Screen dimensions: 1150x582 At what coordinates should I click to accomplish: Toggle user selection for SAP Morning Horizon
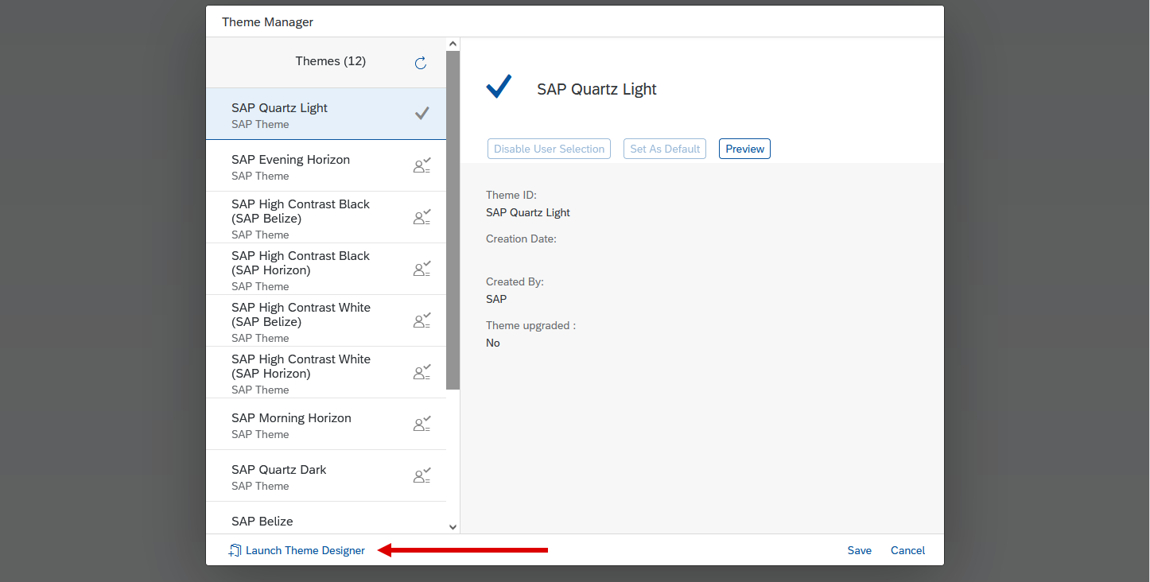[422, 424]
